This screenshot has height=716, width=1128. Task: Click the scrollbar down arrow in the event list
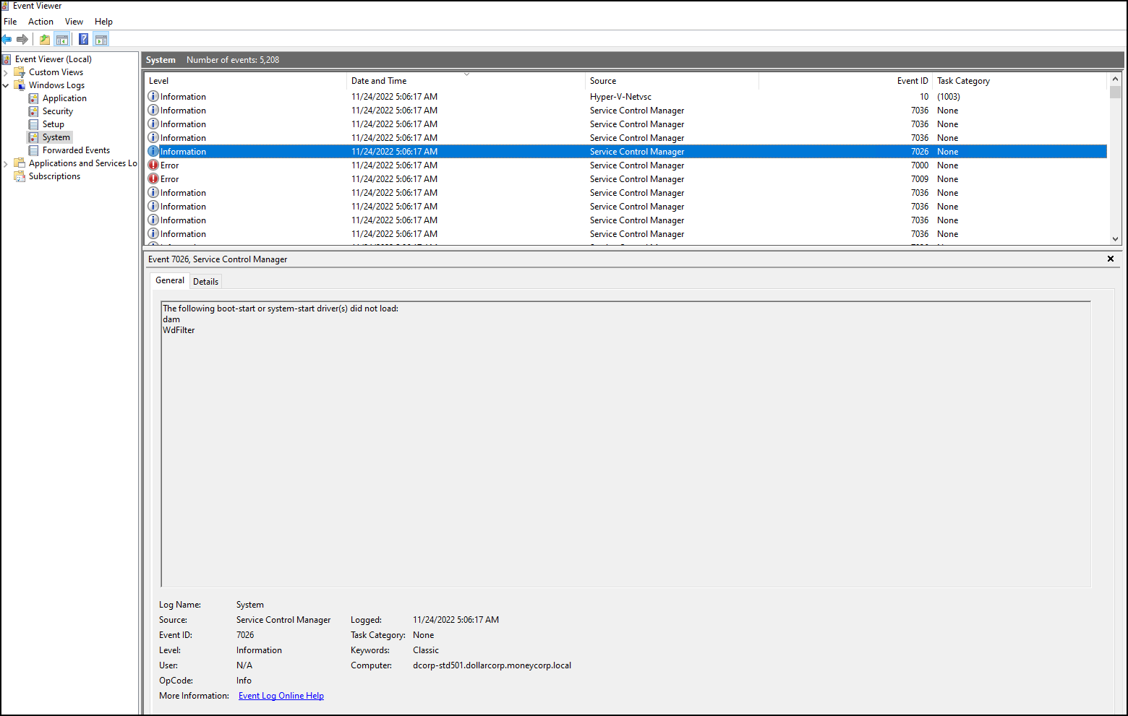(x=1115, y=238)
